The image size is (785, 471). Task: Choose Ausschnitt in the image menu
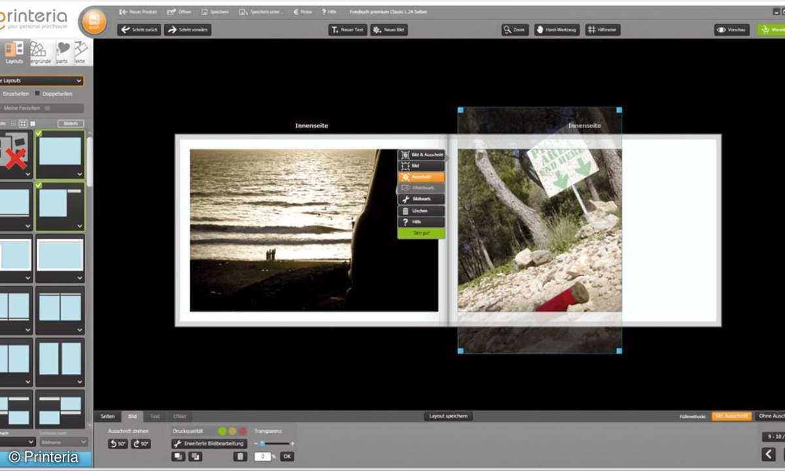421,177
